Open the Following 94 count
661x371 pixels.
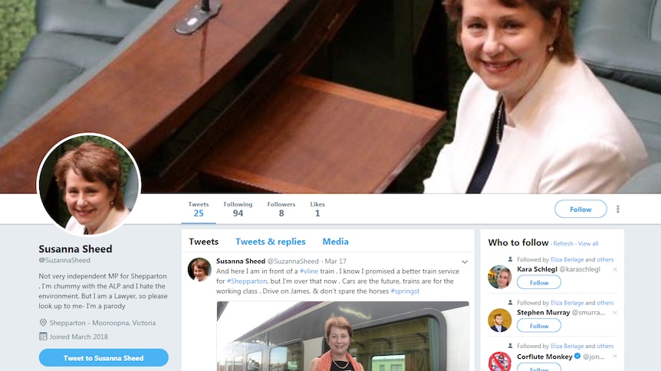[x=238, y=209]
